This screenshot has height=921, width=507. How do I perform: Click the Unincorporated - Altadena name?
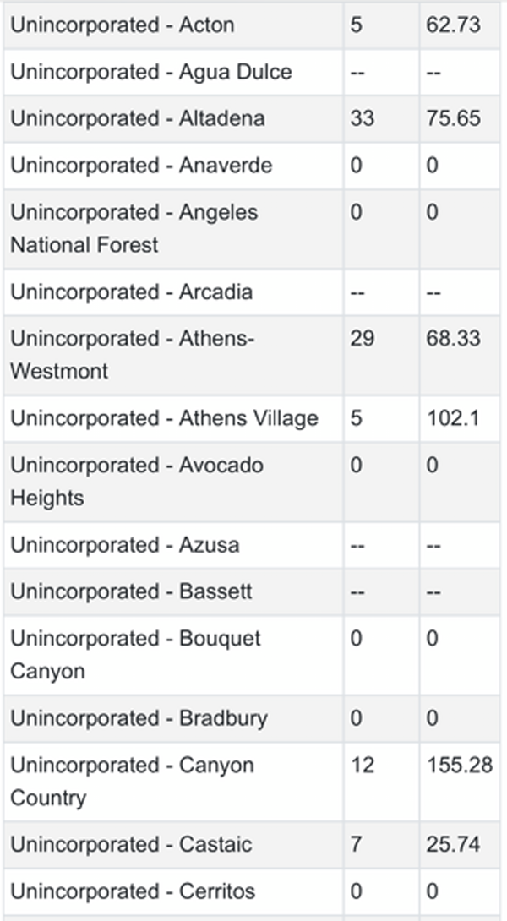[137, 117]
